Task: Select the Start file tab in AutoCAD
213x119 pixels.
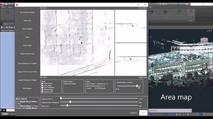Action: pos(6,24)
